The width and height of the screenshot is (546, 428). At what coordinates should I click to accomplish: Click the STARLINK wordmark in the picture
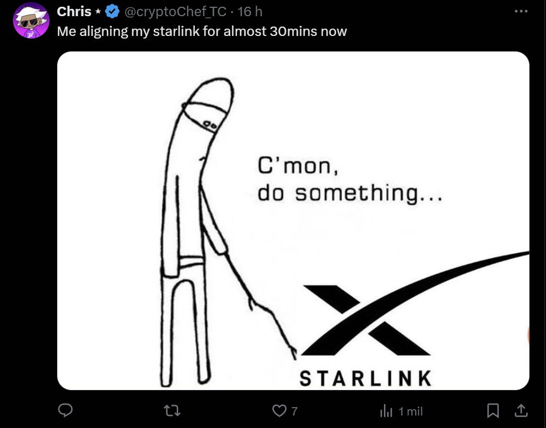coord(366,378)
